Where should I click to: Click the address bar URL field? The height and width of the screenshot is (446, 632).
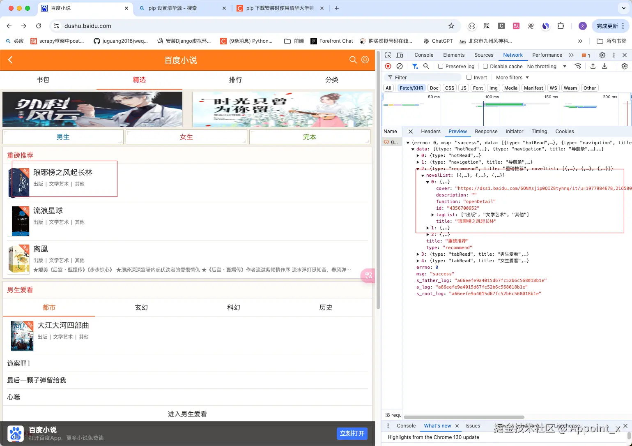coord(255,26)
